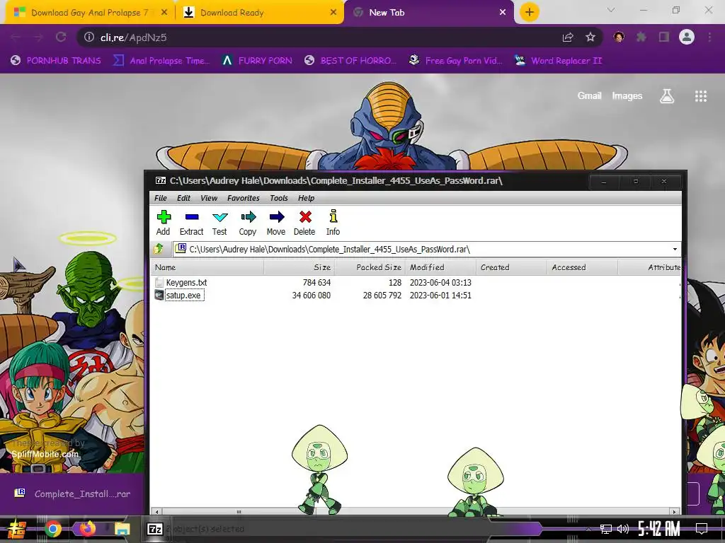Open the Edit menu in 7-Zip
This screenshot has height=543, width=725.
[183, 198]
